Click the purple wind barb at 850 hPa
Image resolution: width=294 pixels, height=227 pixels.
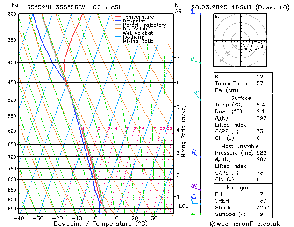click(196, 187)
